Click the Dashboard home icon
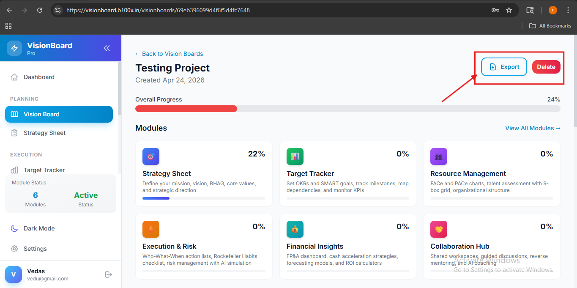This screenshot has height=288, width=577. 14,77
